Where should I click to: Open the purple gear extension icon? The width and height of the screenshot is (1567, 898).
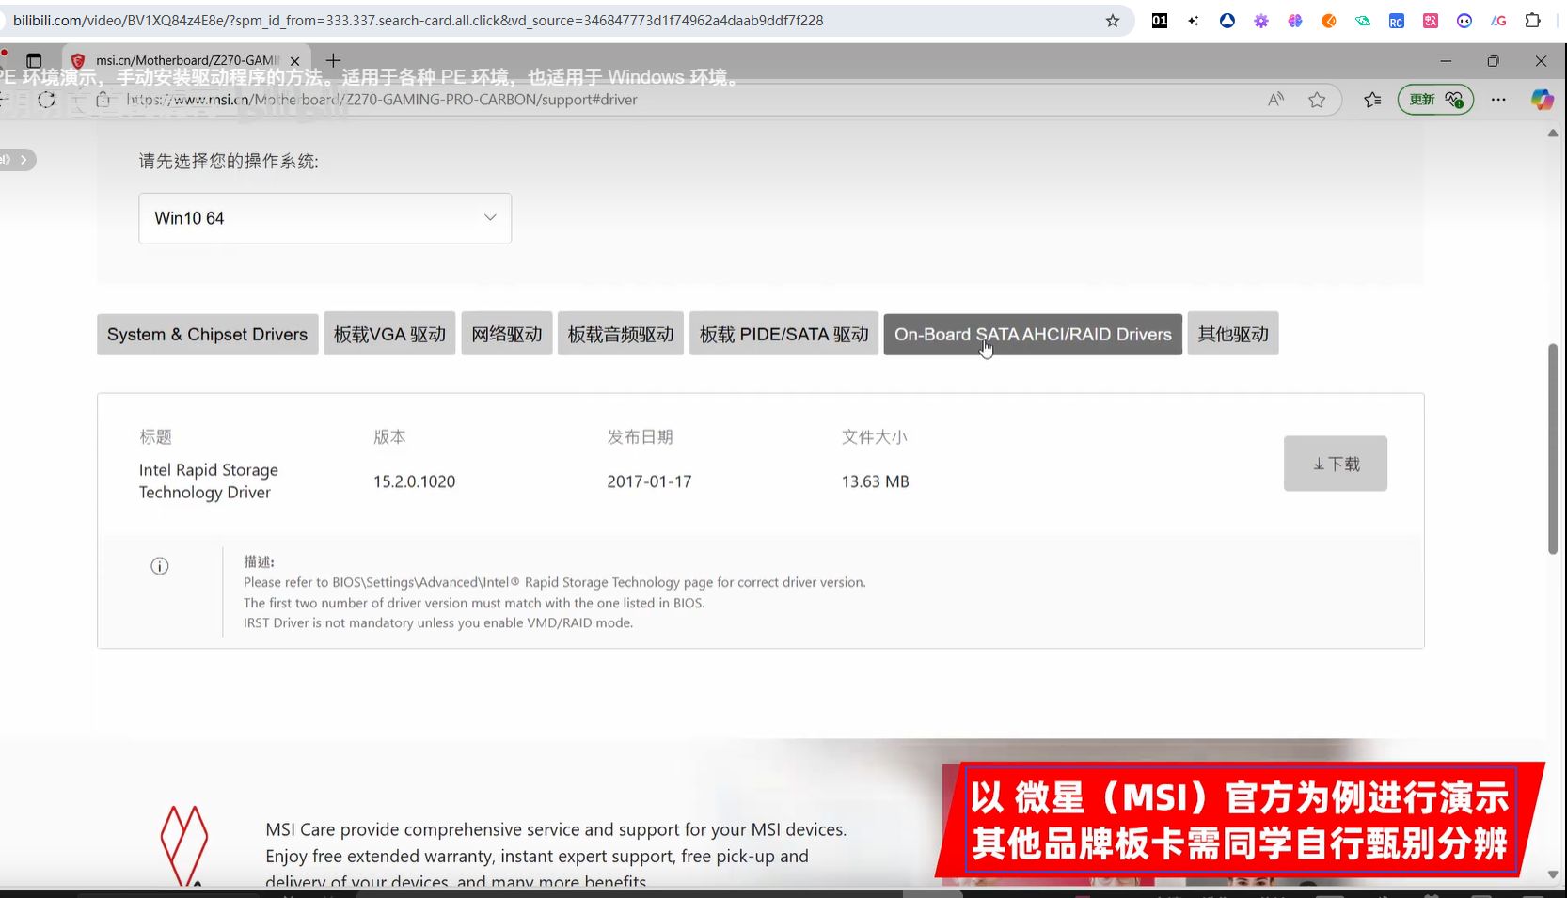[1261, 21]
